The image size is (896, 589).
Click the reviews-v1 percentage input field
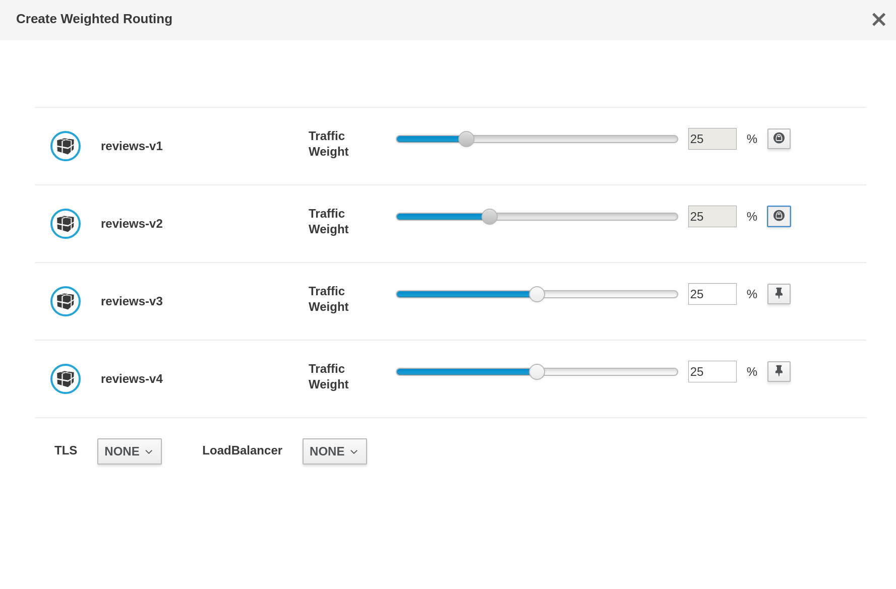point(712,139)
